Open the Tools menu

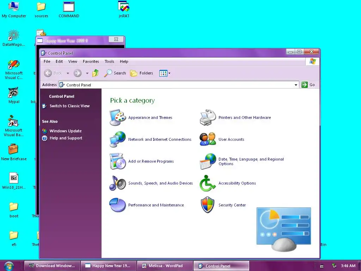(x=109, y=61)
